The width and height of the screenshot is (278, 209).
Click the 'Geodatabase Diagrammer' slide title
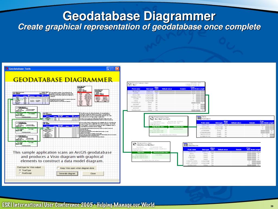coord(139,16)
